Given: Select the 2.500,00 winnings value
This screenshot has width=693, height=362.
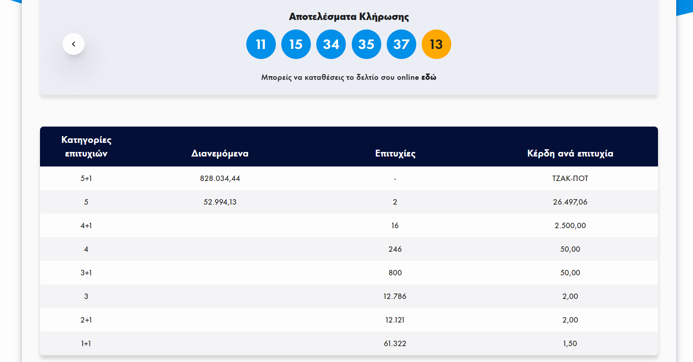Looking at the screenshot, I should coord(570,225).
